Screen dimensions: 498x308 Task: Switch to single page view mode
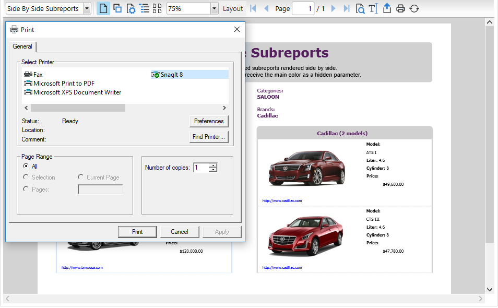coord(103,8)
